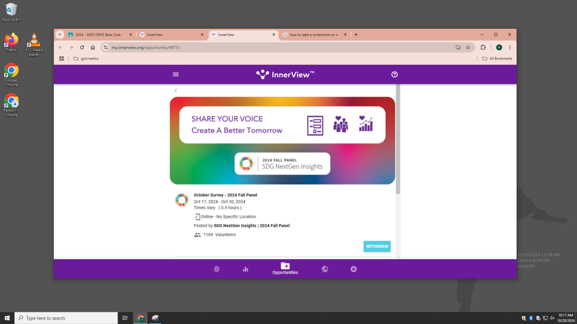Open the Chrome Extensions puzzle icon
This screenshot has height=324, width=577.
[x=483, y=47]
